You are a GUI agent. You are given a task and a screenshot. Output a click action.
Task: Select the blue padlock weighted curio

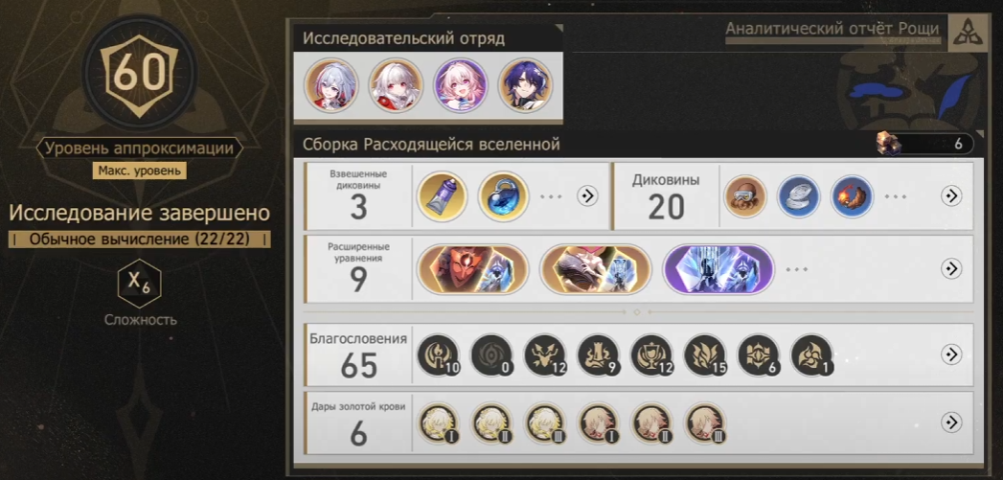point(504,196)
